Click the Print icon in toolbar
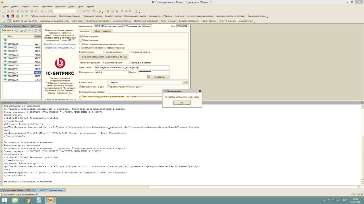 click(x=32, y=11)
